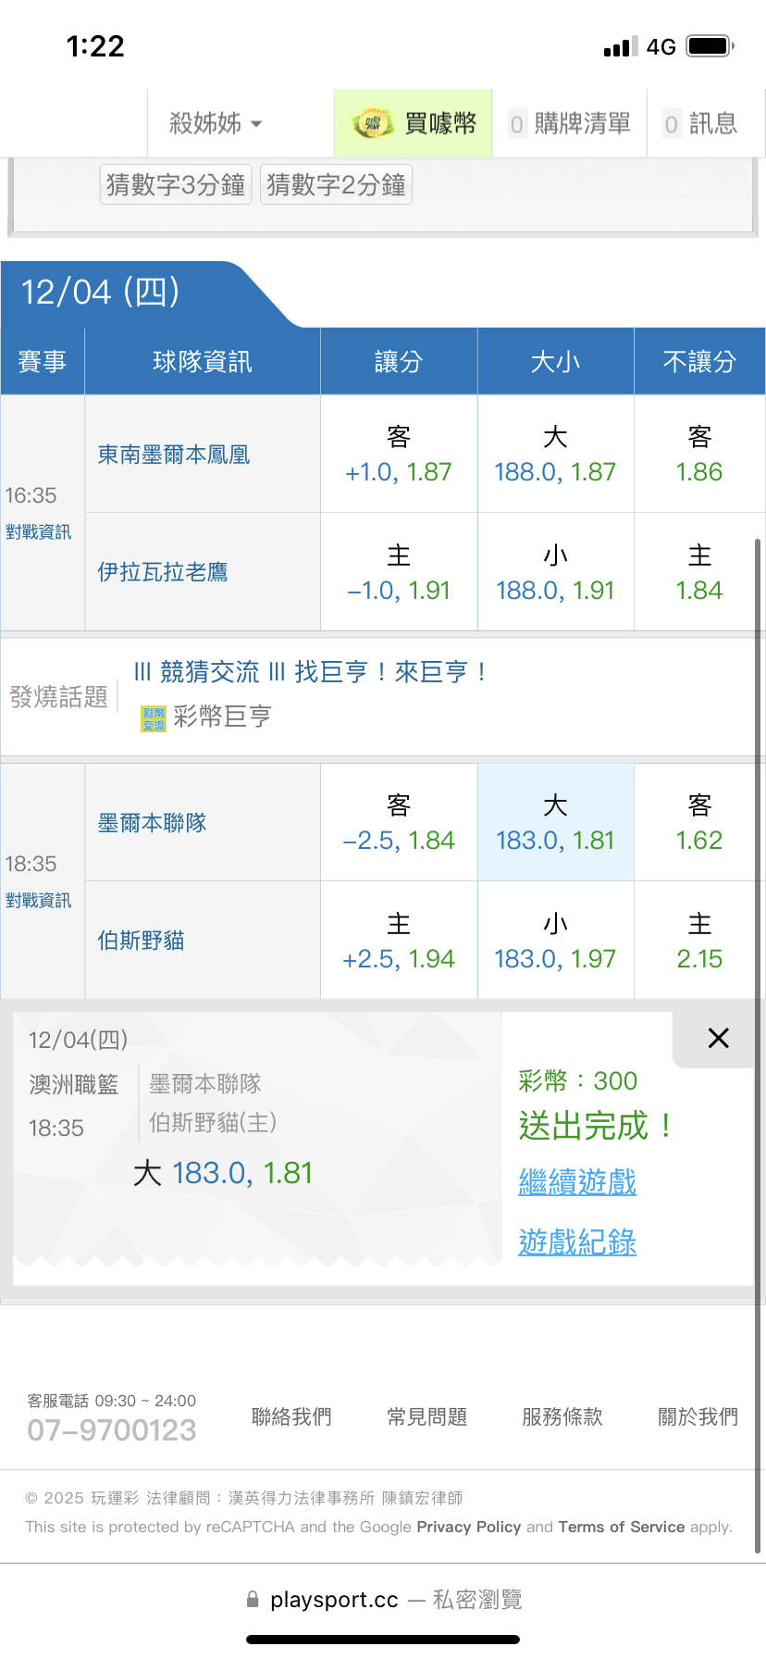The height and width of the screenshot is (1659, 766).
Task: Click 聯絡我們 in the footer
Action: 291,1416
